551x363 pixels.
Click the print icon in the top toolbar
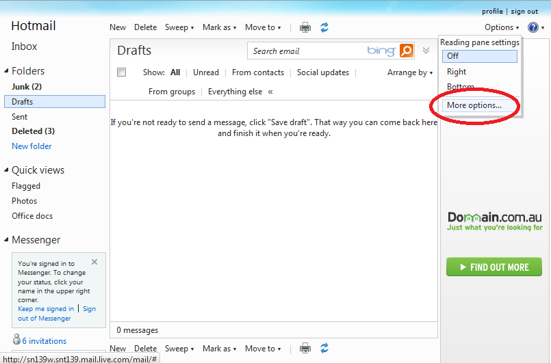point(305,27)
